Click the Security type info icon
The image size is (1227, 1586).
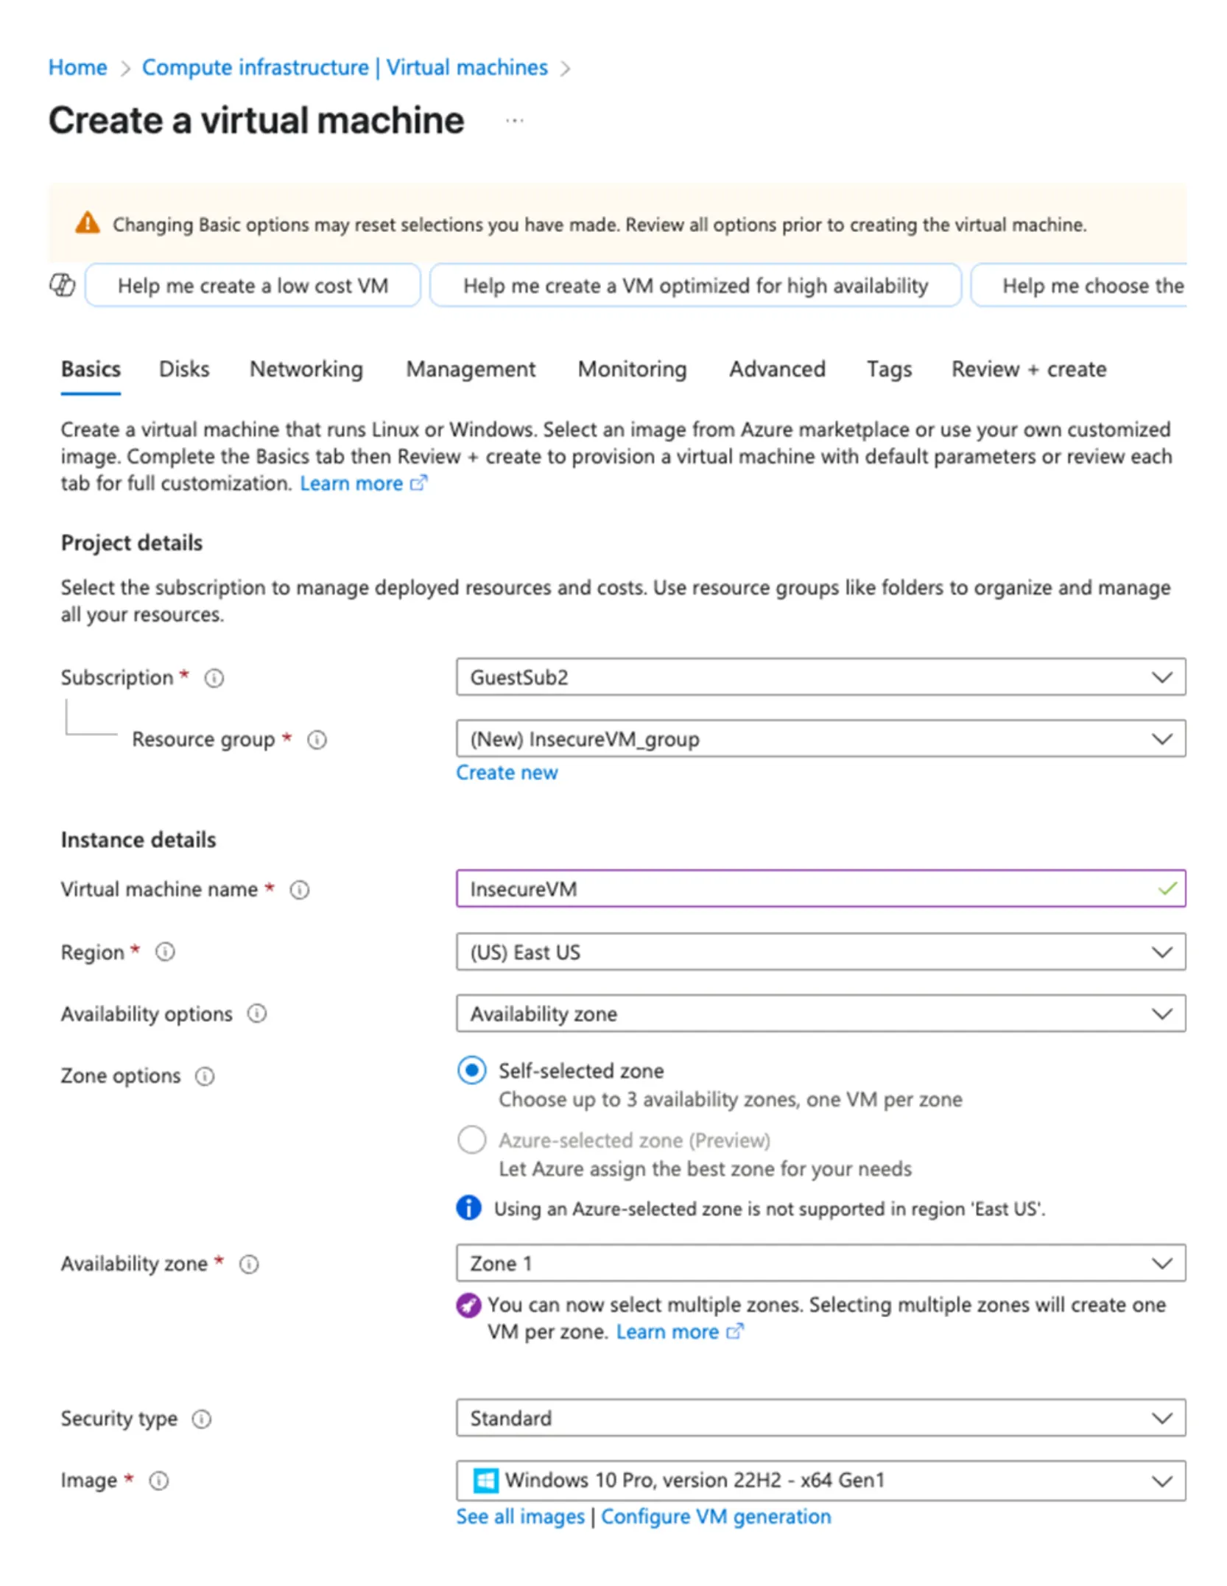[x=202, y=1419]
